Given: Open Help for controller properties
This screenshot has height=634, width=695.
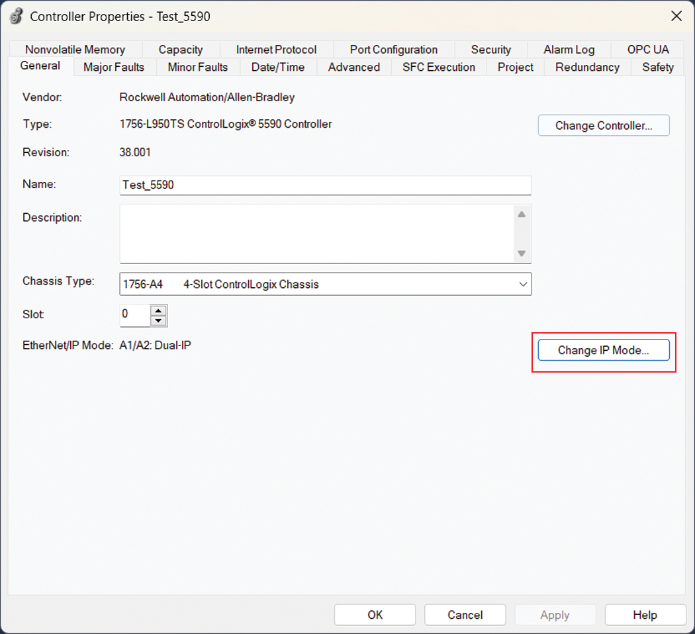Looking at the screenshot, I should (x=645, y=615).
